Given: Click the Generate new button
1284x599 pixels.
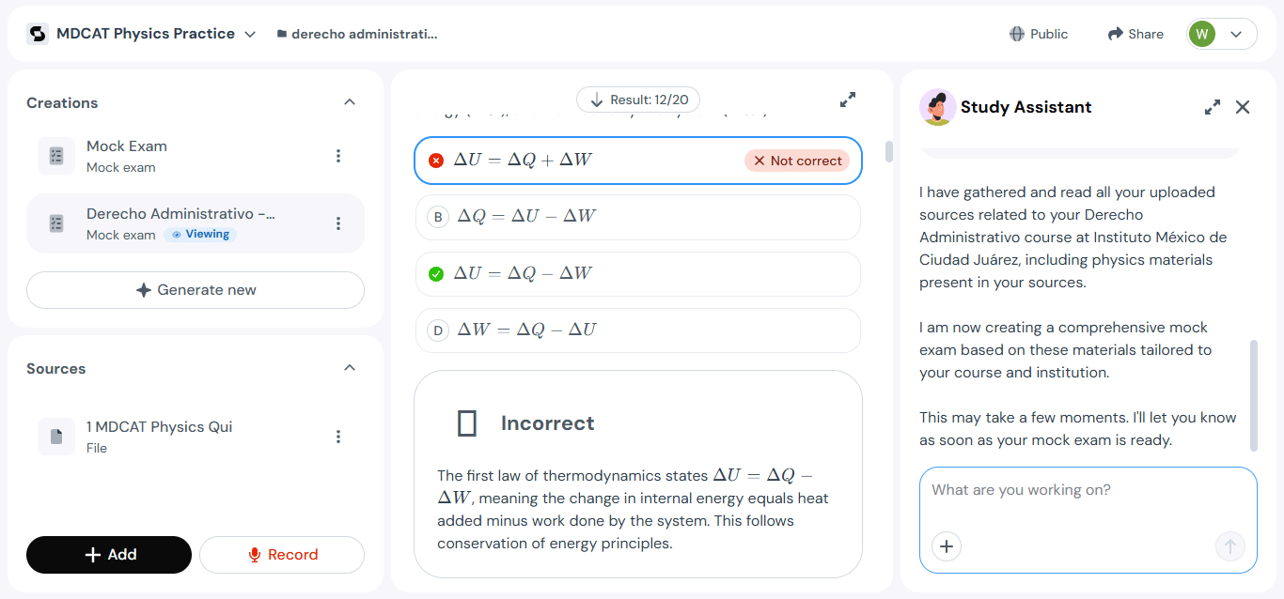Looking at the screenshot, I should [196, 290].
